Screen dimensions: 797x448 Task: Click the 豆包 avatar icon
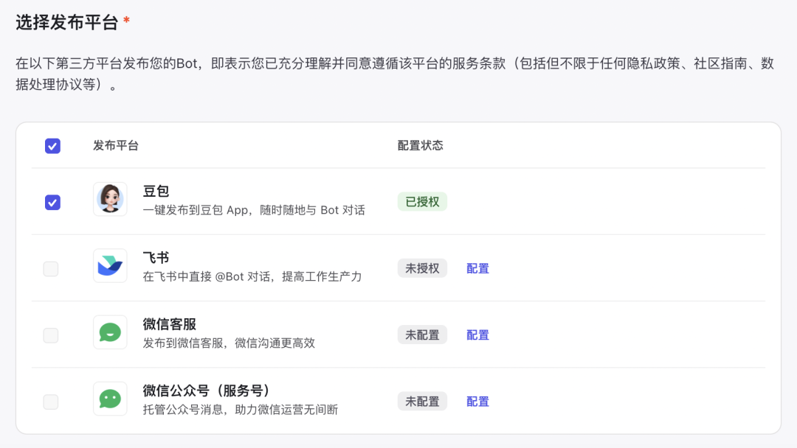(x=110, y=199)
